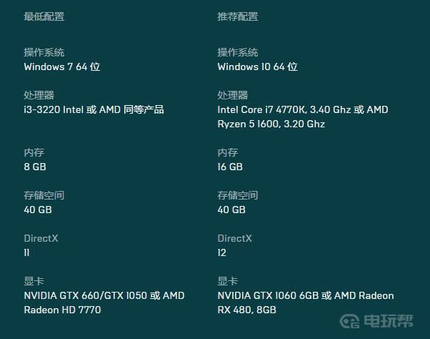The image size is (430, 339).
Task: Click the NVIDIA GTX 660/GTX 1050 line
Action: [x=104, y=295]
